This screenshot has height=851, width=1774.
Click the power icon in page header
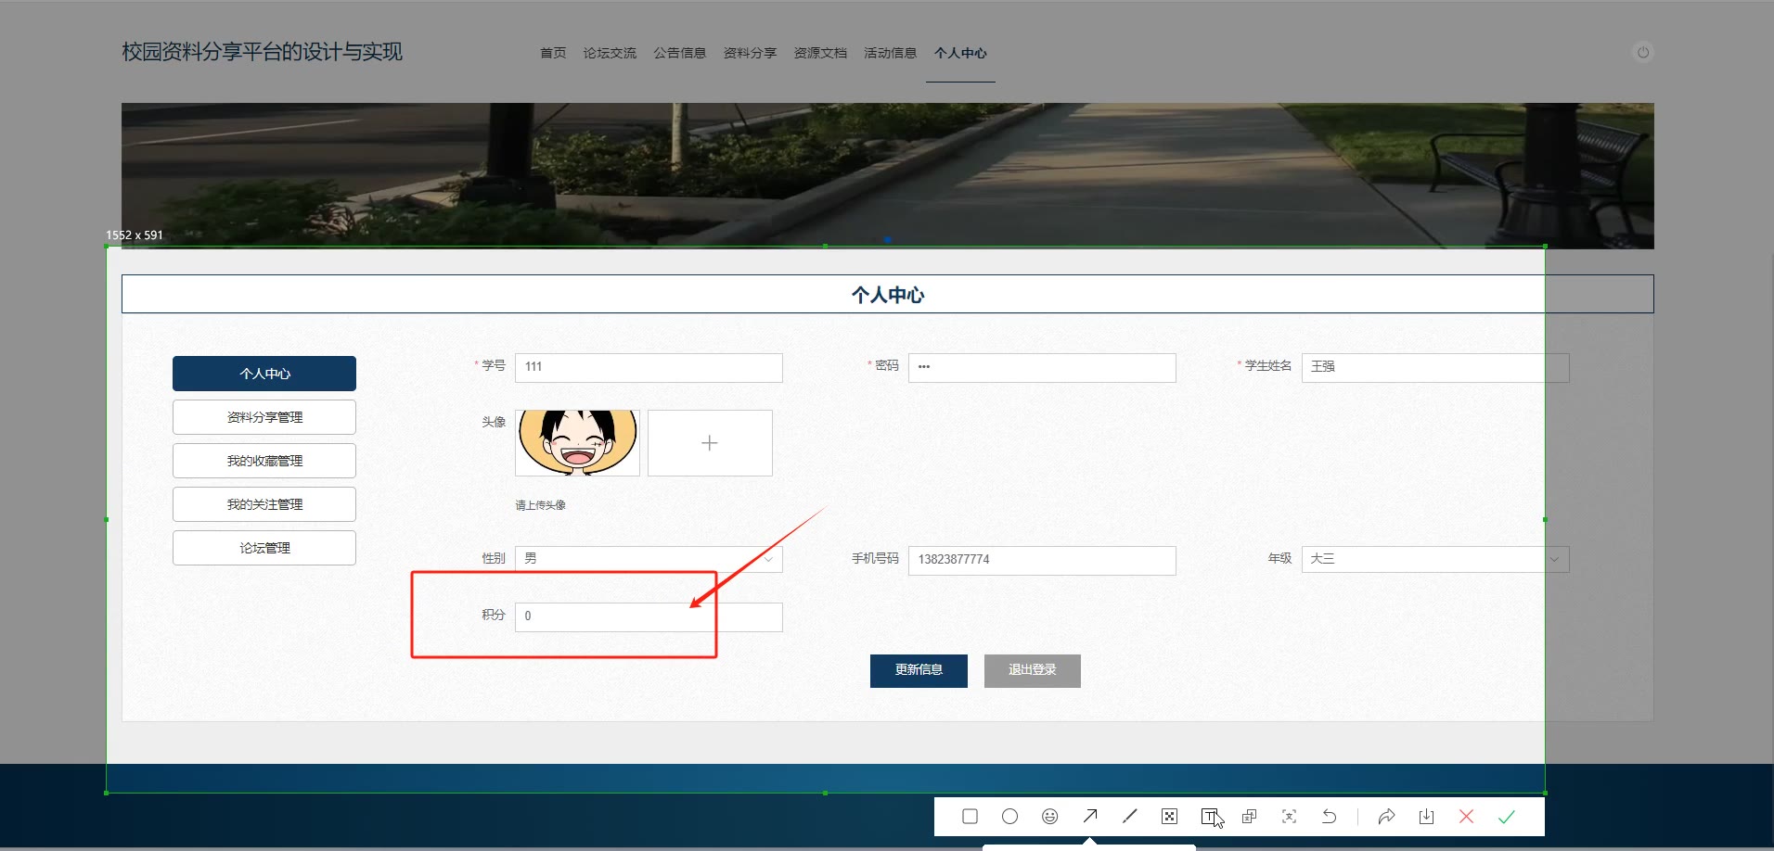coord(1643,53)
